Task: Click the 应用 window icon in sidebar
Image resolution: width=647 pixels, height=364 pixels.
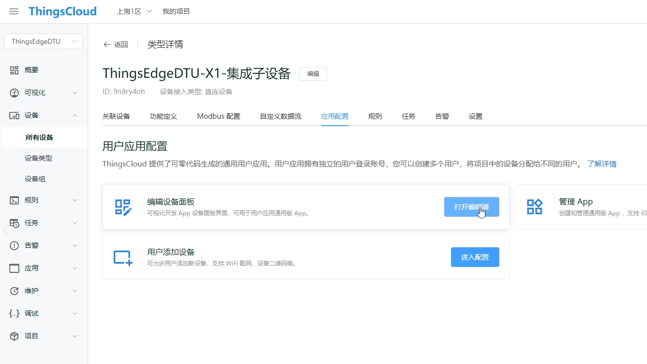Action: (x=14, y=268)
